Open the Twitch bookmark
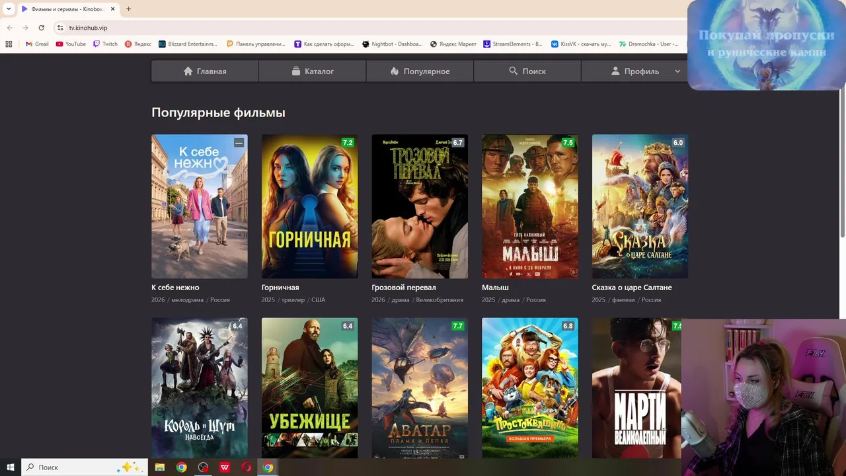 [x=105, y=44]
